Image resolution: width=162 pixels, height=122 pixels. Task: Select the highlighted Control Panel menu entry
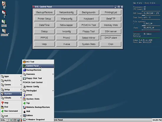[38, 66]
